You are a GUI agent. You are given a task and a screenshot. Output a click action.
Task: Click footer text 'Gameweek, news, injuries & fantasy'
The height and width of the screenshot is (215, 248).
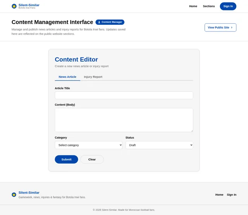click(52, 197)
